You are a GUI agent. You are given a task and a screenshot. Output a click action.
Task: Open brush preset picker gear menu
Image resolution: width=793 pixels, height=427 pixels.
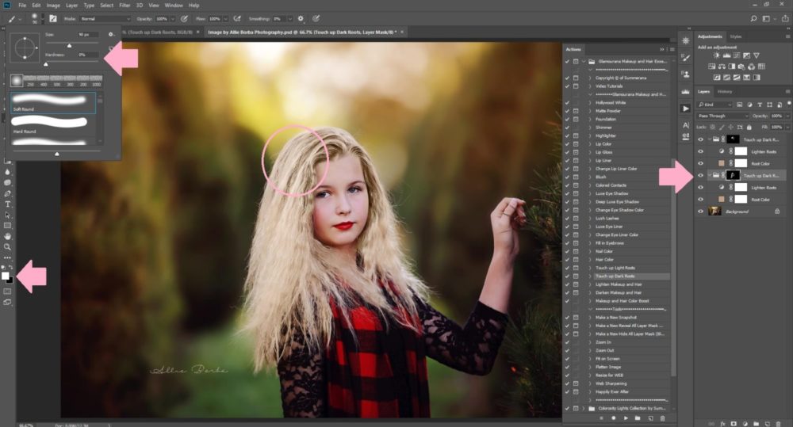[111, 34]
